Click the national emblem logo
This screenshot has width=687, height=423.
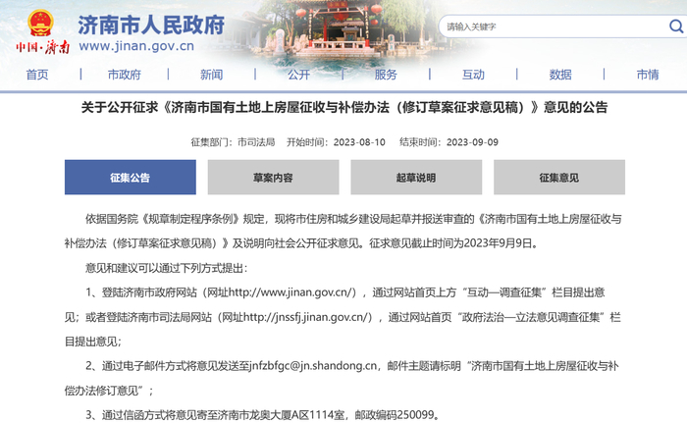pyautogui.click(x=41, y=23)
